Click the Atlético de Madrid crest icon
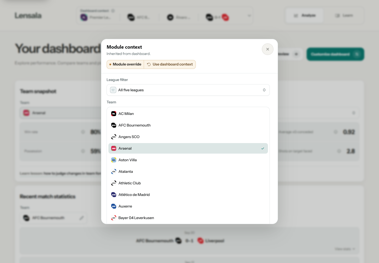This screenshot has width=379, height=263. point(114,195)
